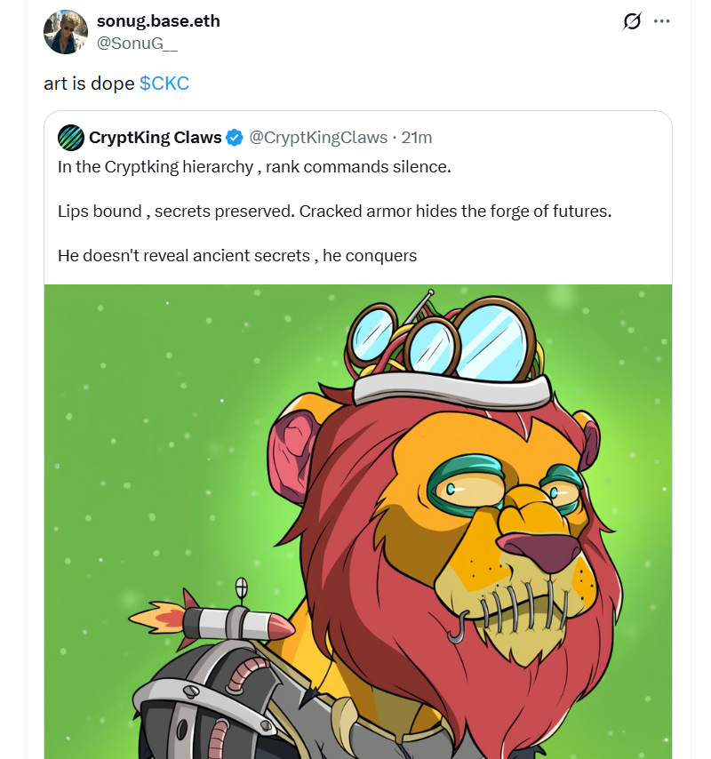This screenshot has width=711, height=759.
Task: Open Grok actions icon on the post
Action: [x=632, y=21]
